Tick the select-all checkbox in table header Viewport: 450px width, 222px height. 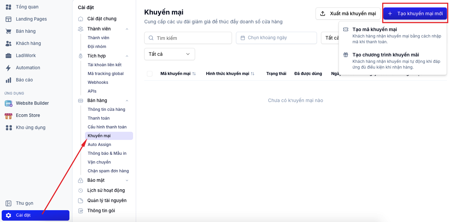click(150, 74)
